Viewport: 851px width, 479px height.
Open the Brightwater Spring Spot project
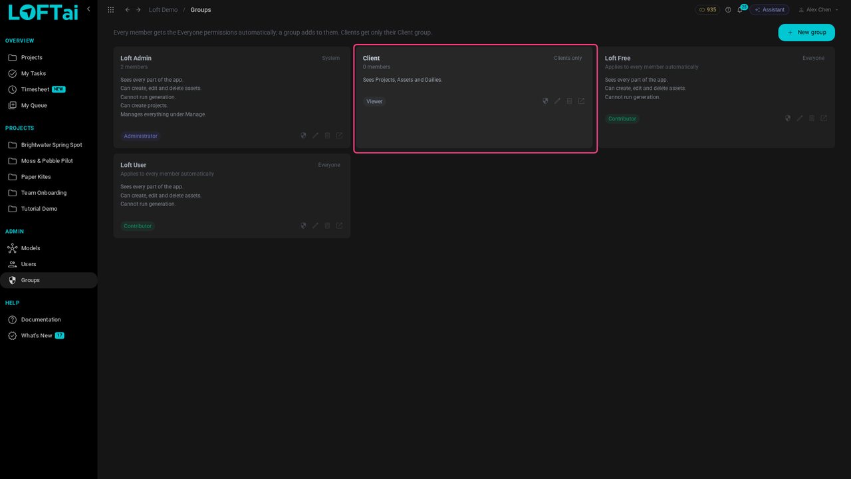click(x=49, y=145)
